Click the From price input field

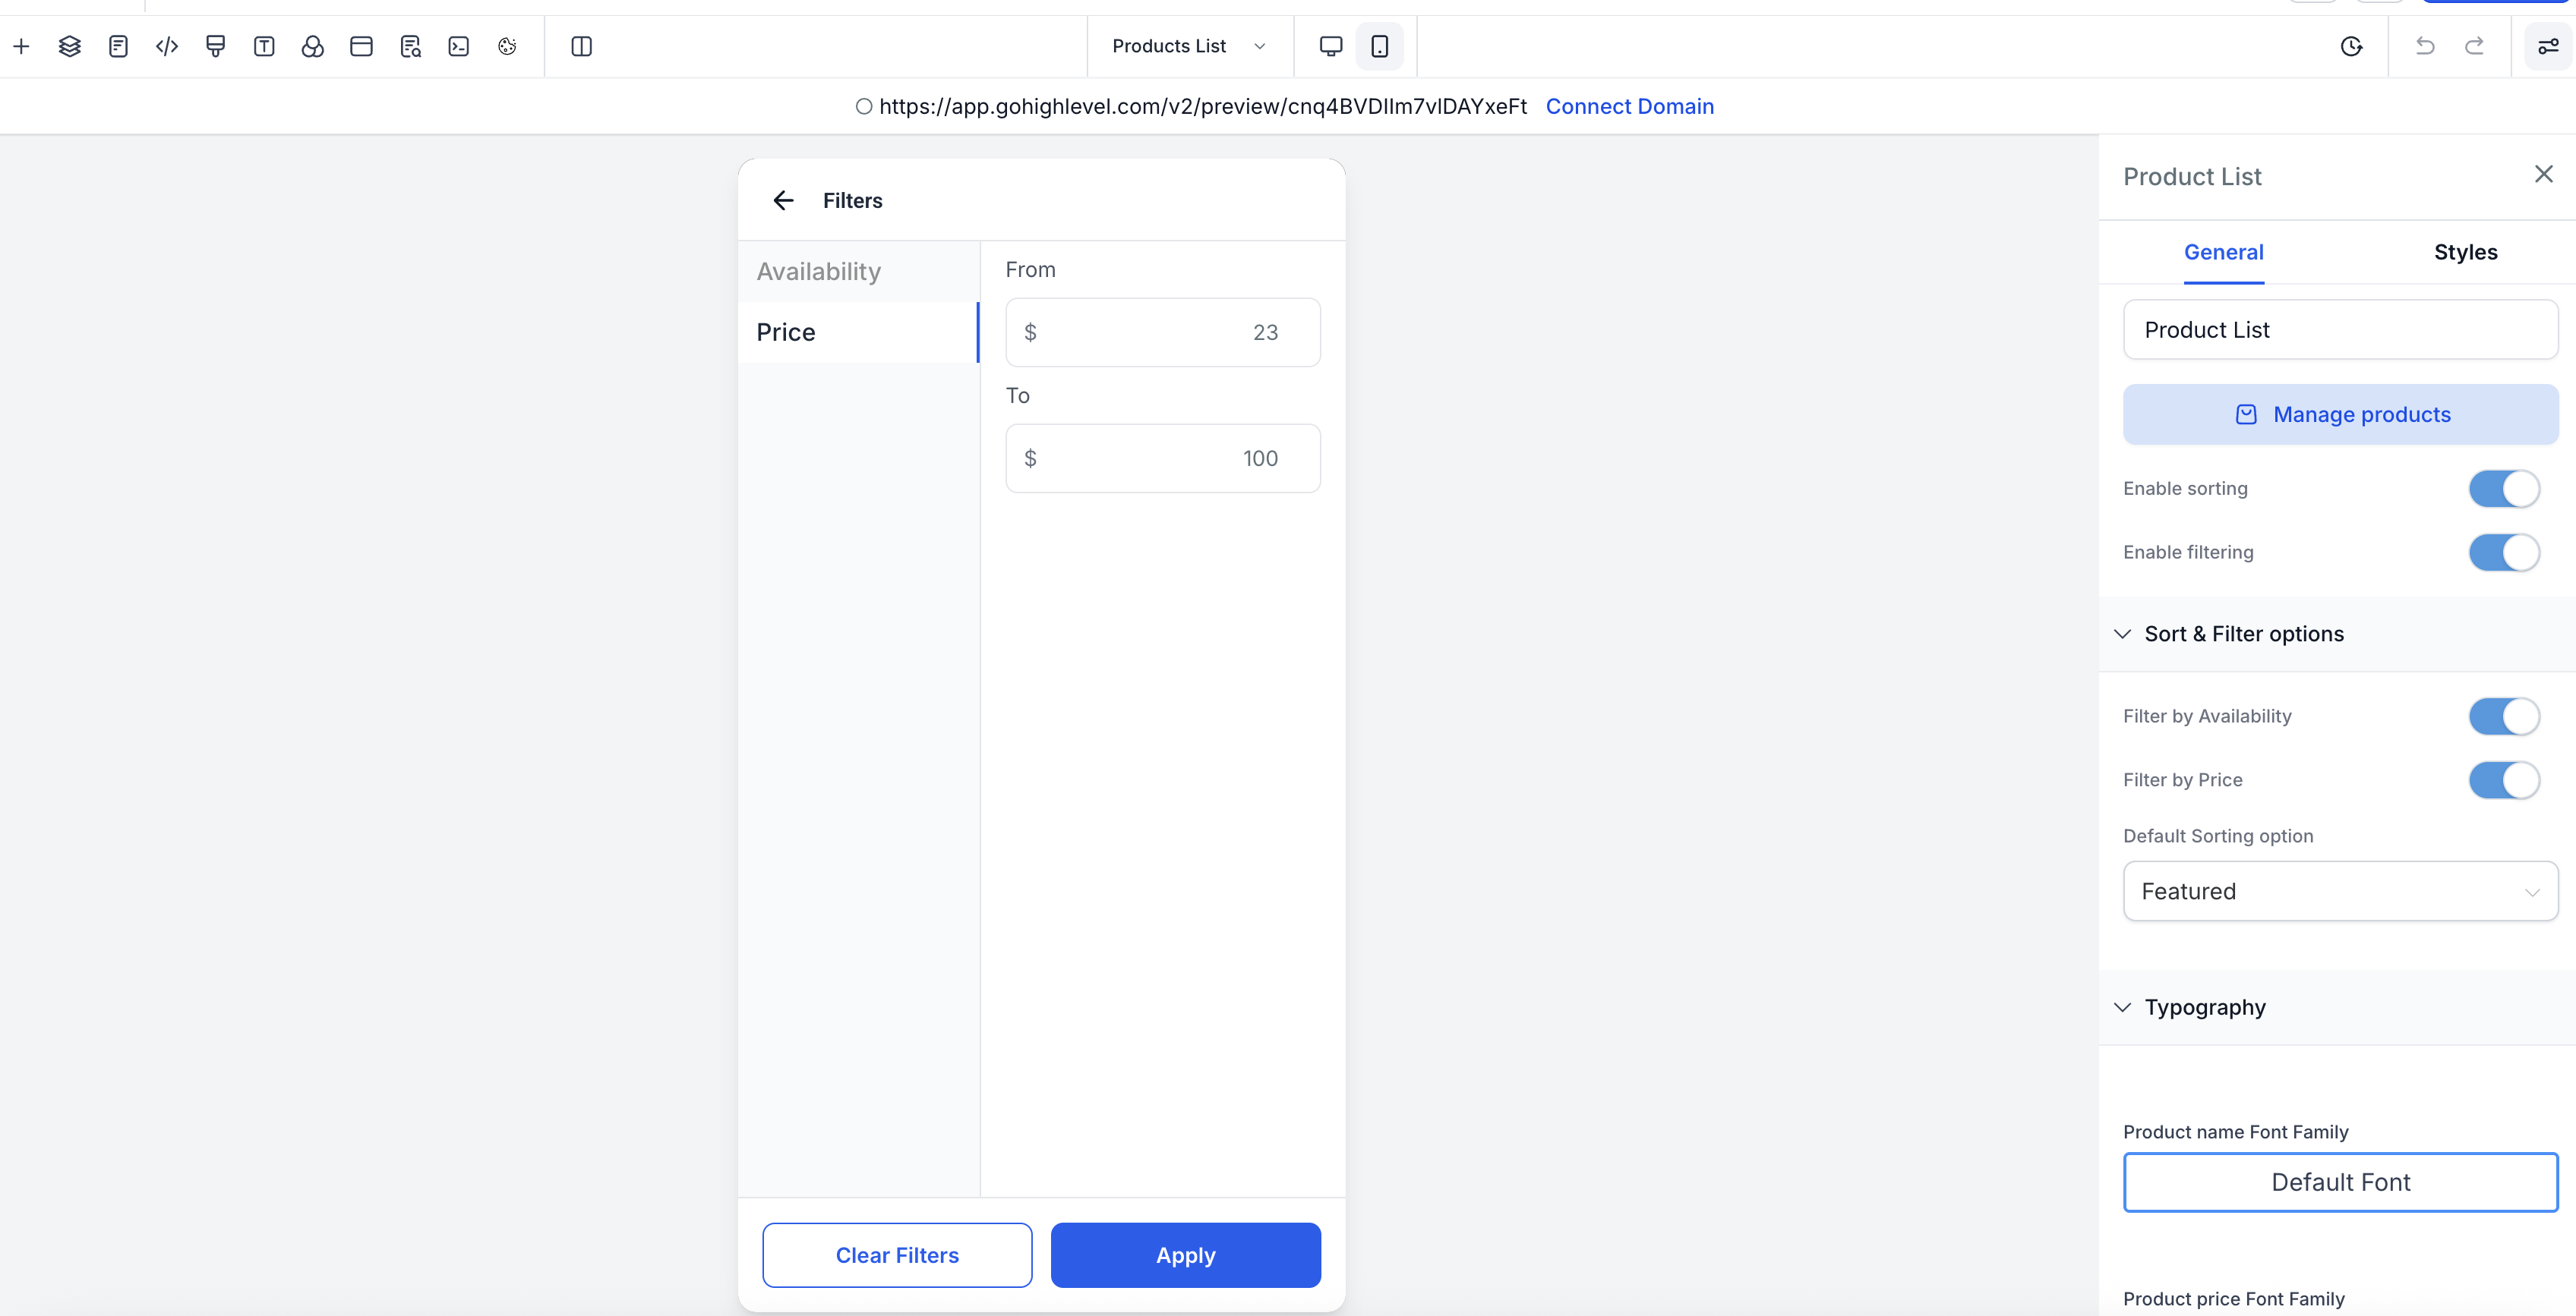tap(1162, 332)
